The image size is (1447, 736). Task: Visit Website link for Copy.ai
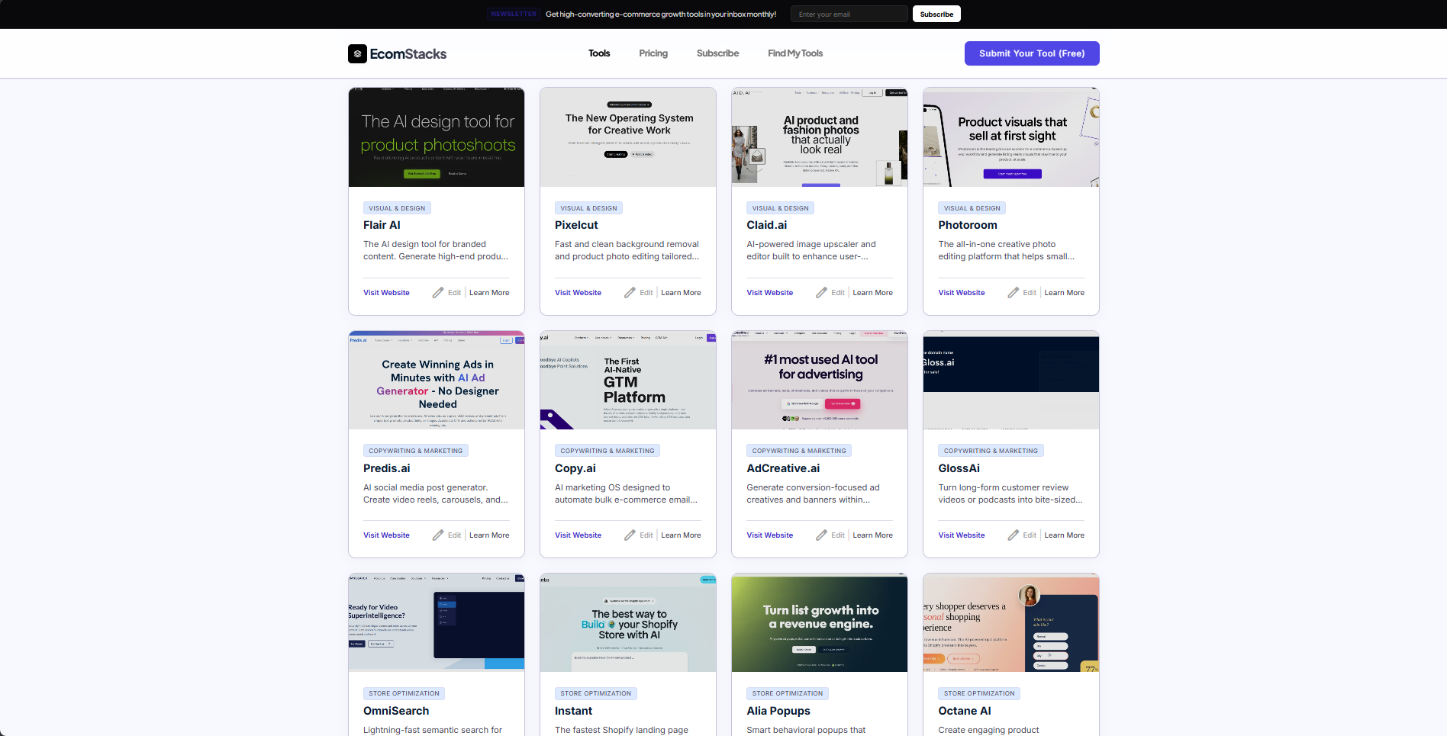pos(578,535)
